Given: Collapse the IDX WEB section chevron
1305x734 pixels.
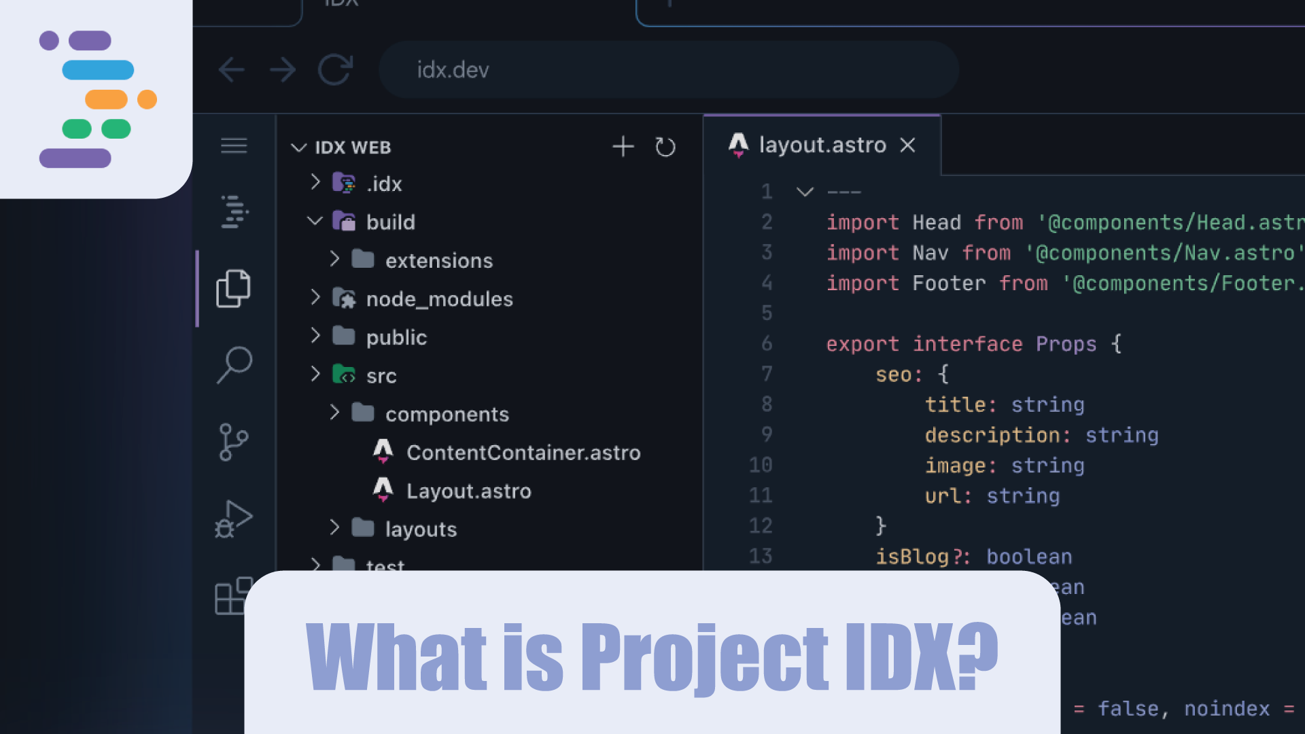Looking at the screenshot, I should pos(298,147).
